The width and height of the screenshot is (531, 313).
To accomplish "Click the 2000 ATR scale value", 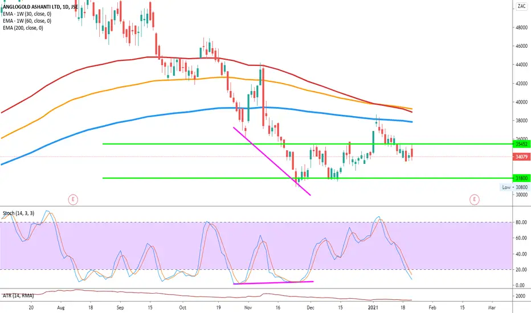I will [520, 296].
